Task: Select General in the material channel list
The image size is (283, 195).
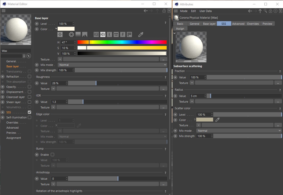Action: point(11,61)
